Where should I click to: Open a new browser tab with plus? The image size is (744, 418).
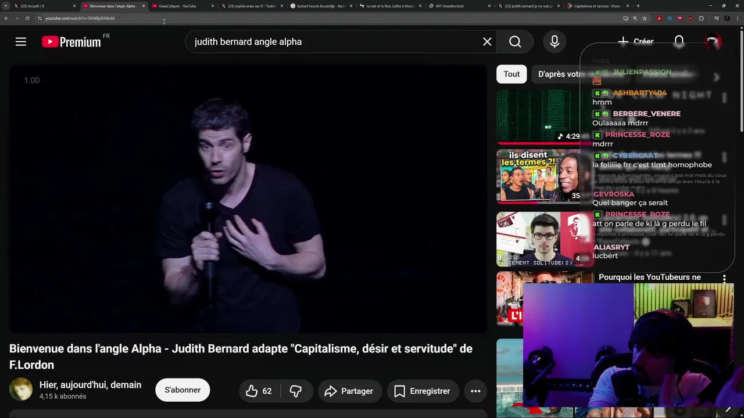click(x=638, y=6)
